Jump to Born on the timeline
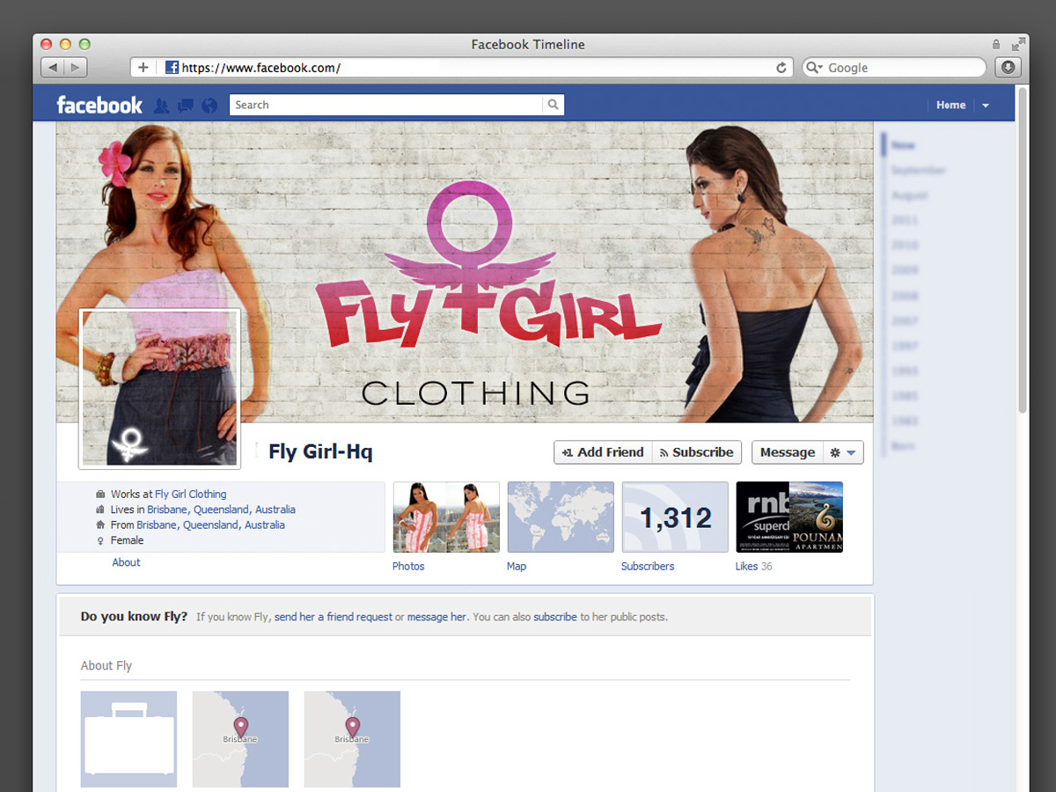This screenshot has width=1056, height=792. 902,446
